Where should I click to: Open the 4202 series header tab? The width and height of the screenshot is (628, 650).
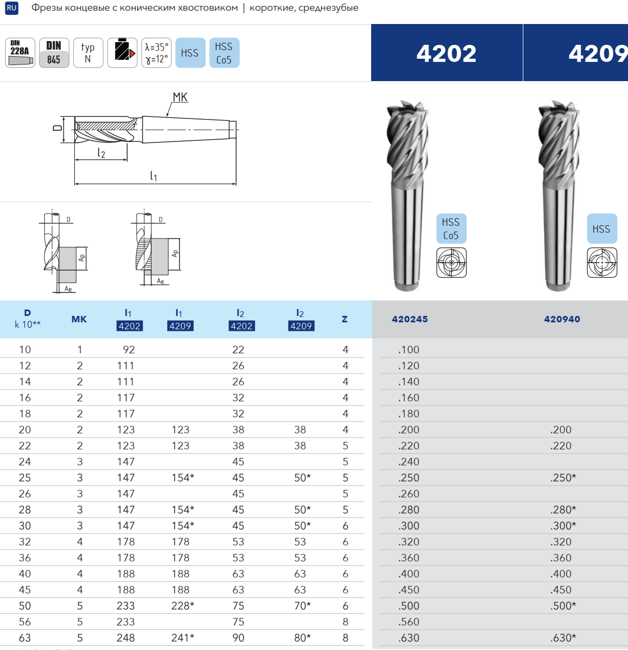point(446,53)
